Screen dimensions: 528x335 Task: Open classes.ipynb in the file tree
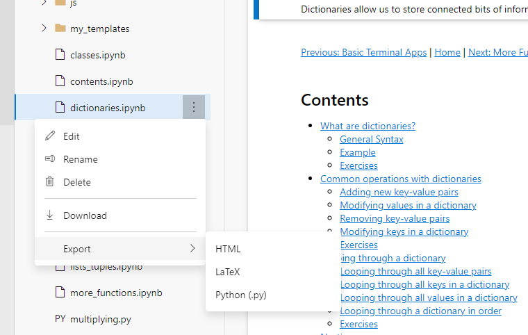(98, 55)
